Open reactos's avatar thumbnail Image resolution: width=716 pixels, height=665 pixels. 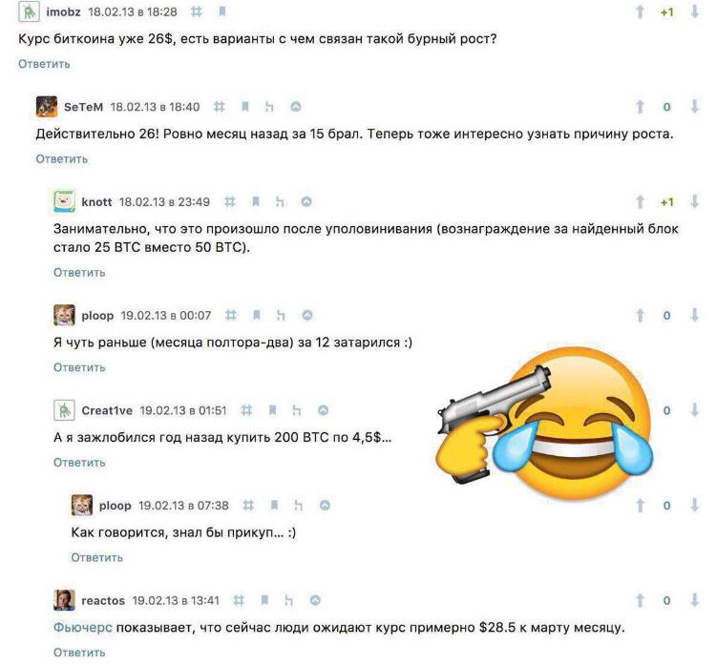pyautogui.click(x=64, y=600)
